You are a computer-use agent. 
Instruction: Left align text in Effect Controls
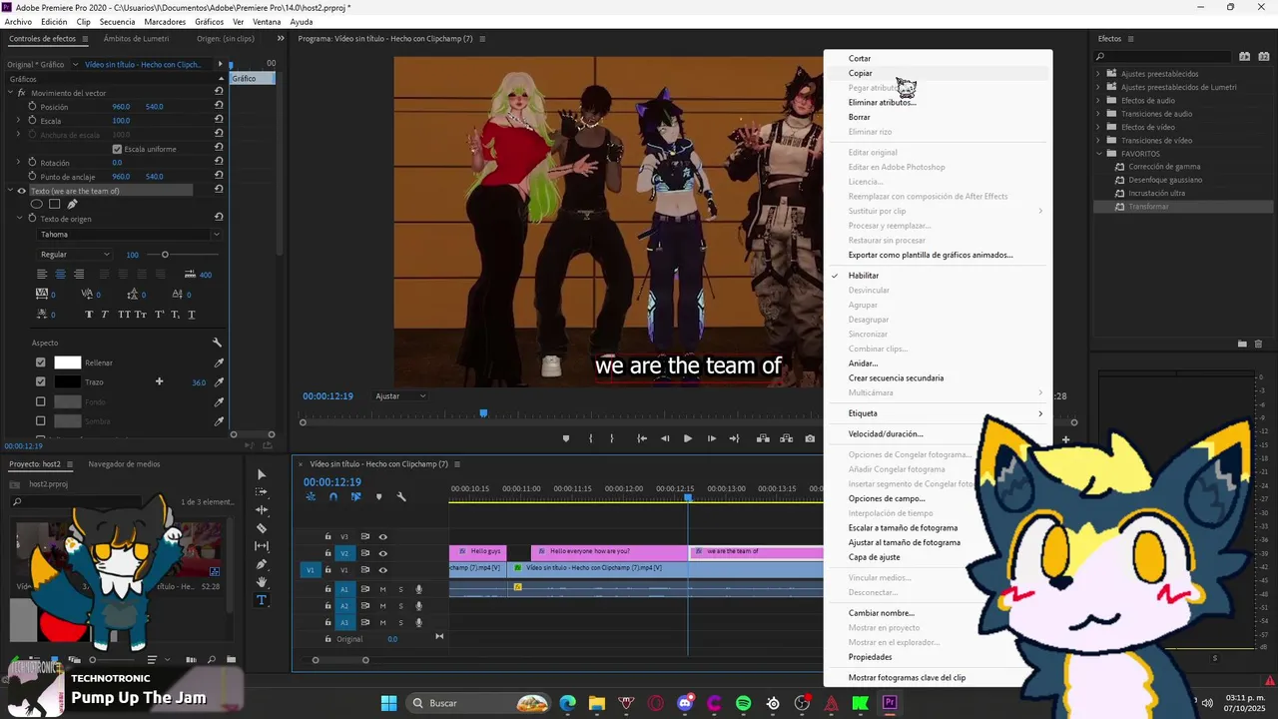point(42,274)
